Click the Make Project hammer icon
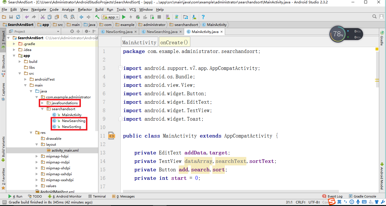Image resolution: width=386 pixels, height=206 pixels. (x=97, y=17)
